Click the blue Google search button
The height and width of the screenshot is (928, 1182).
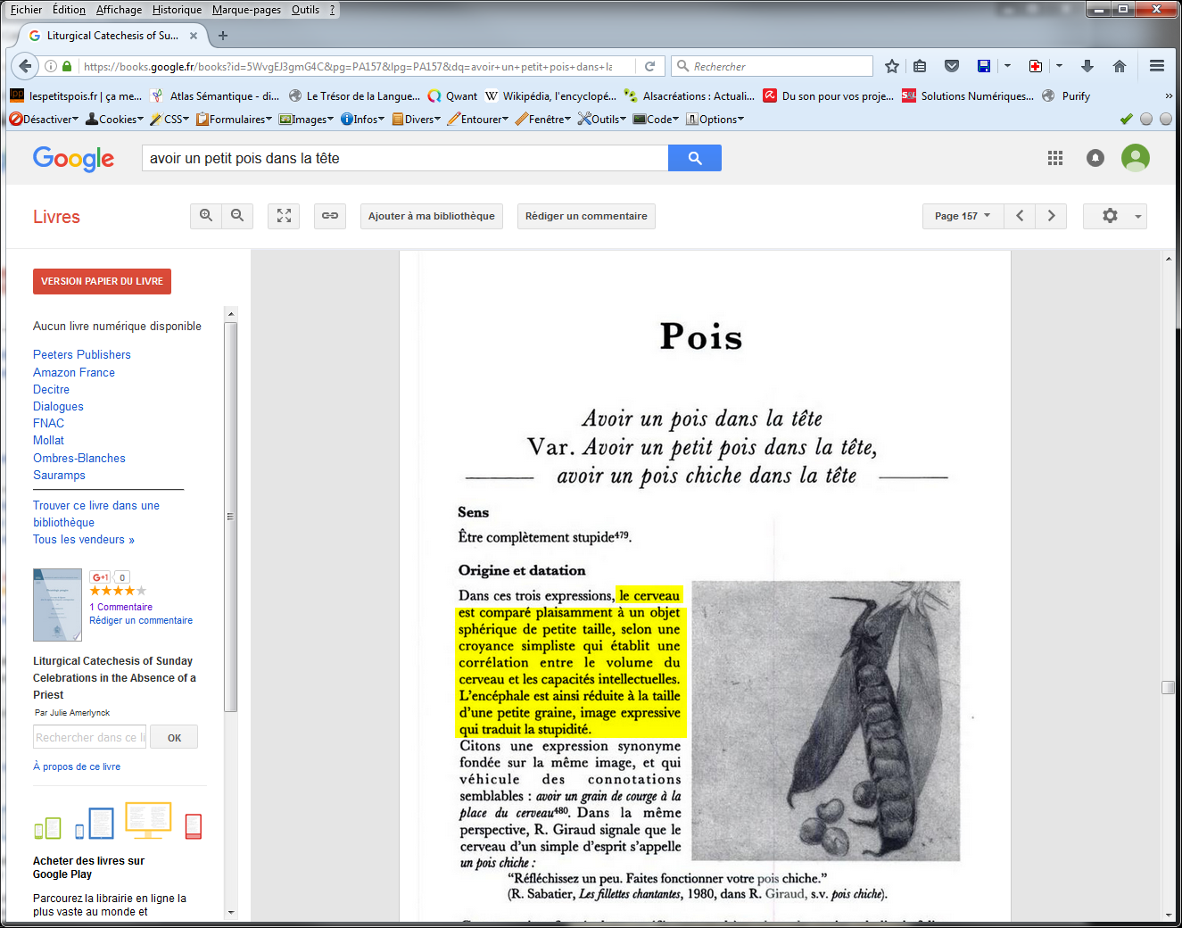(x=694, y=158)
